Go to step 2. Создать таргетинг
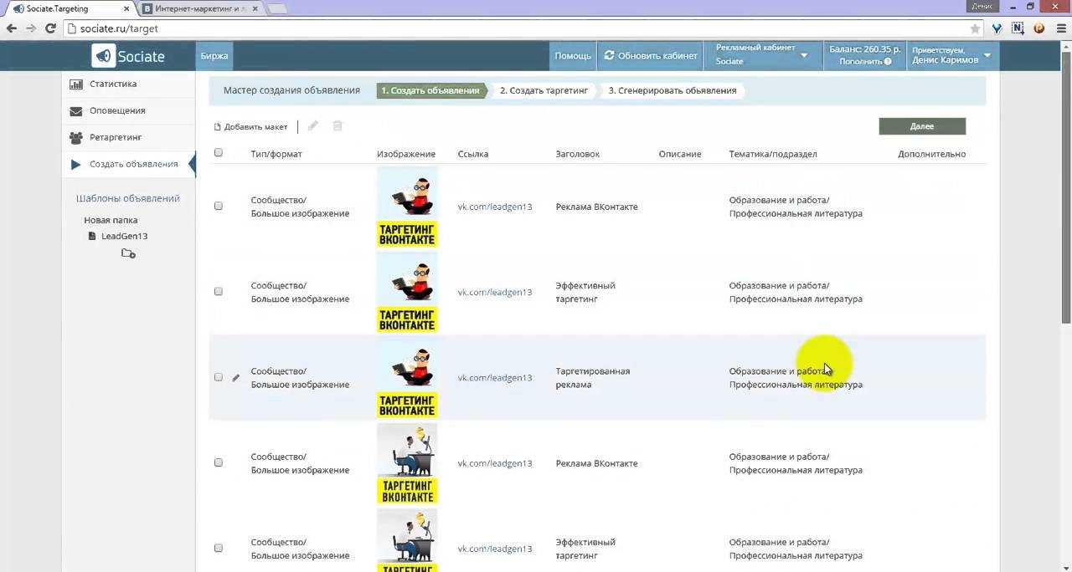Viewport: 1072px width, 572px height. pyautogui.click(x=544, y=90)
